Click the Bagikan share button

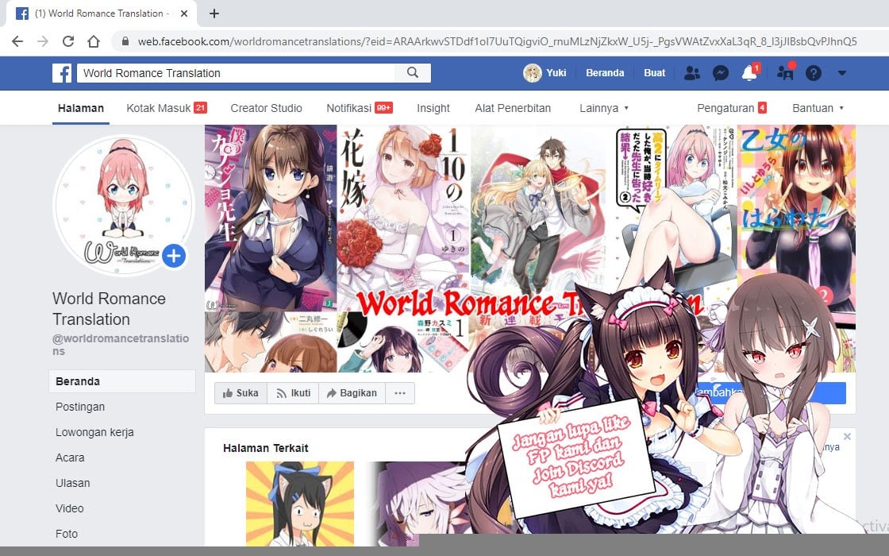(x=352, y=393)
